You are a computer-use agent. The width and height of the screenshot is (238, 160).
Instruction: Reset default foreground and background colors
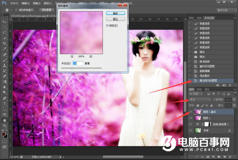coord(3,130)
